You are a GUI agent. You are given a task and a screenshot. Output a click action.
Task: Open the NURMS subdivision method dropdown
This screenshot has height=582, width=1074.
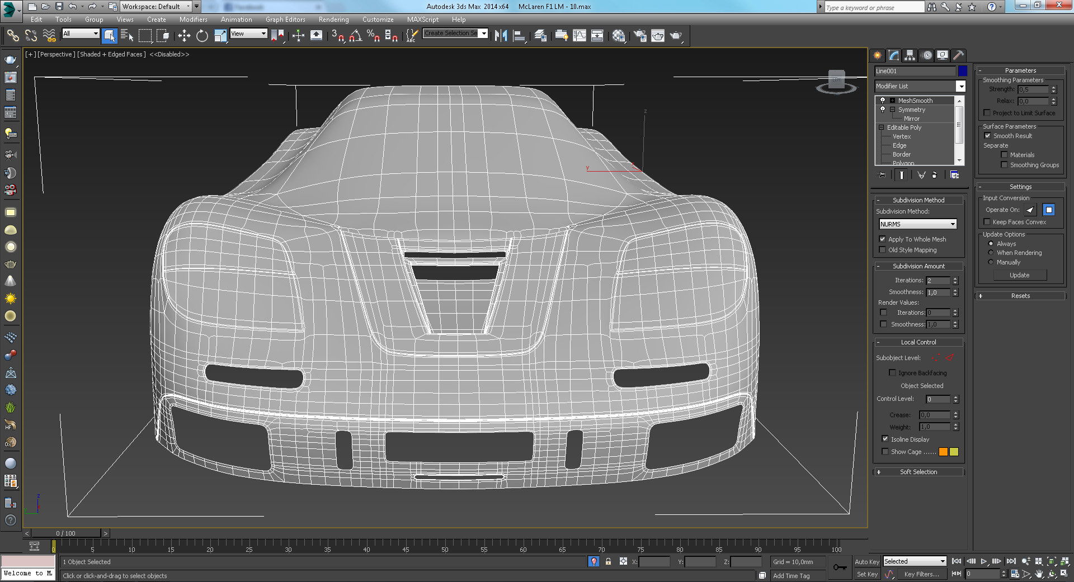[918, 224]
